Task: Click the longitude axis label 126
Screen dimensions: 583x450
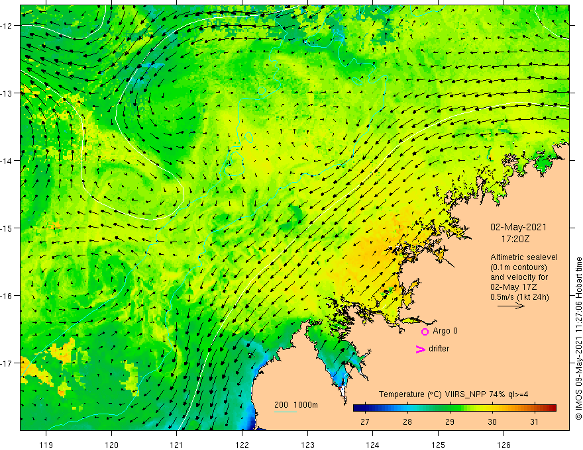Action: click(x=503, y=445)
